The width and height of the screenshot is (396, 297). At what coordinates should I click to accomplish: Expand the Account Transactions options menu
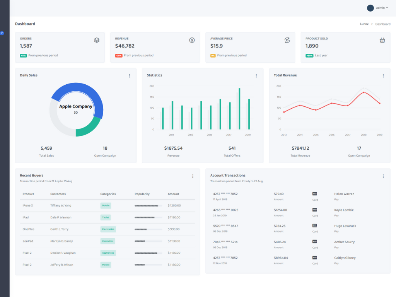(x=383, y=176)
